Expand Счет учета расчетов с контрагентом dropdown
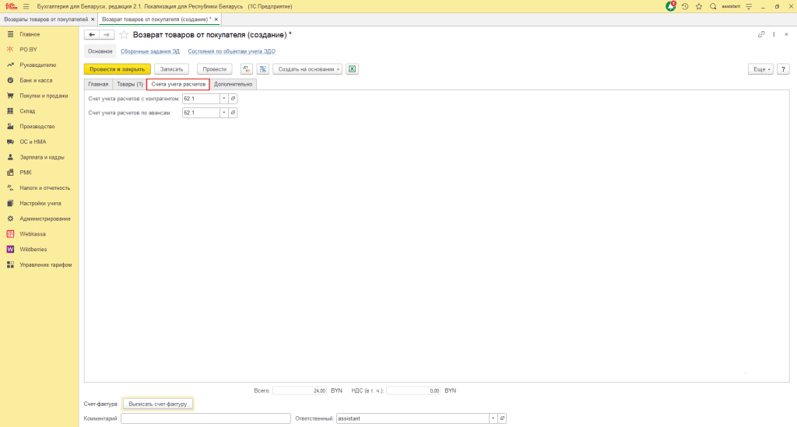 (x=223, y=99)
